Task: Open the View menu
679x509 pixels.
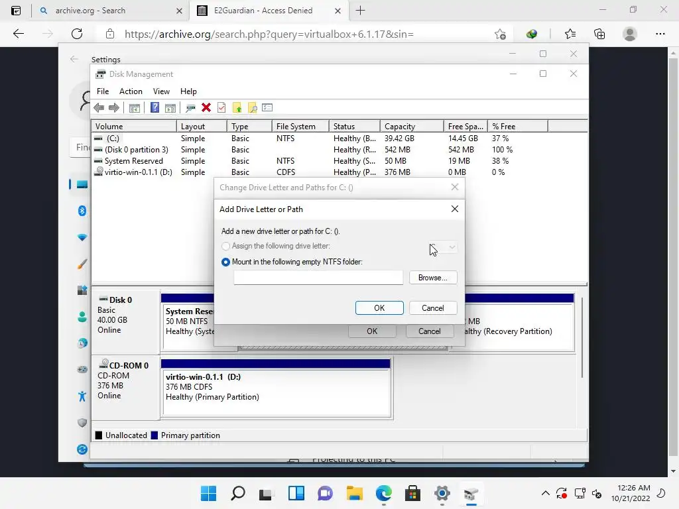Action: (x=161, y=91)
